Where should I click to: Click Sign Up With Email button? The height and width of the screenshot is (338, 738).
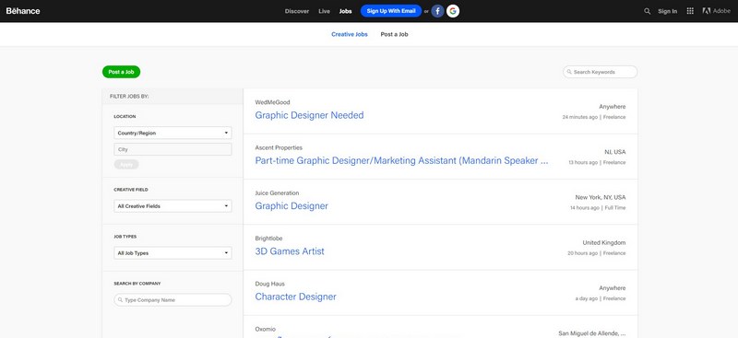[x=391, y=11]
